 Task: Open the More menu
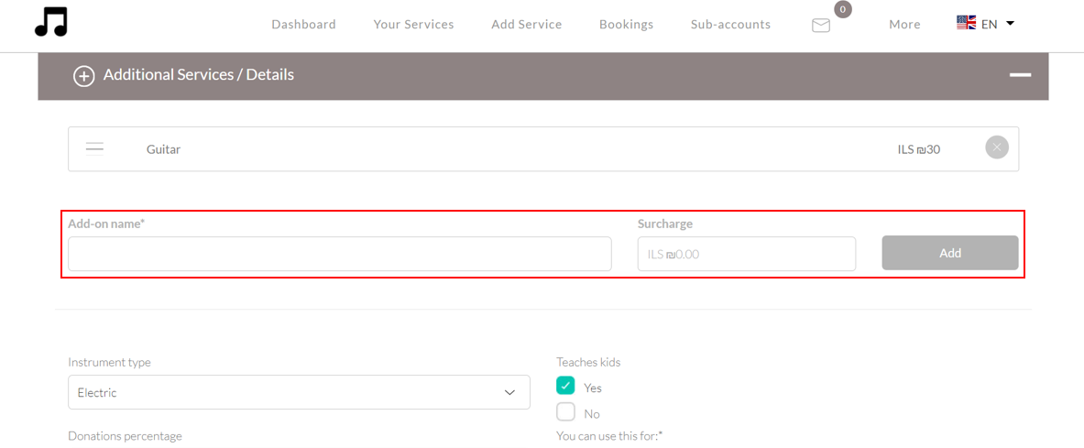[x=904, y=25]
